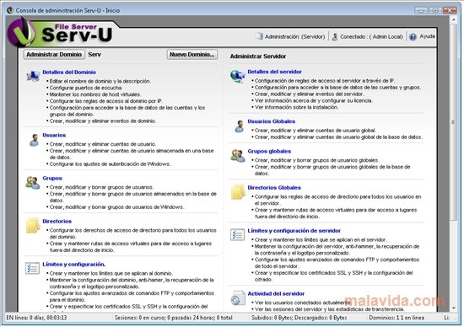The height and width of the screenshot is (327, 464).
Task: Click the Usuarios person icon
Action: [34, 140]
